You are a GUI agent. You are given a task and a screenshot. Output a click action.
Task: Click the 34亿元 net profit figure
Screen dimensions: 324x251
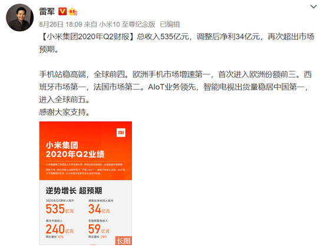(99, 209)
